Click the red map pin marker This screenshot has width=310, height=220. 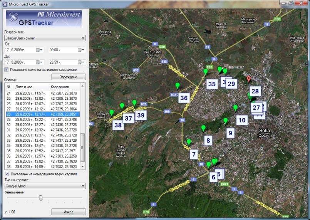(x=249, y=79)
